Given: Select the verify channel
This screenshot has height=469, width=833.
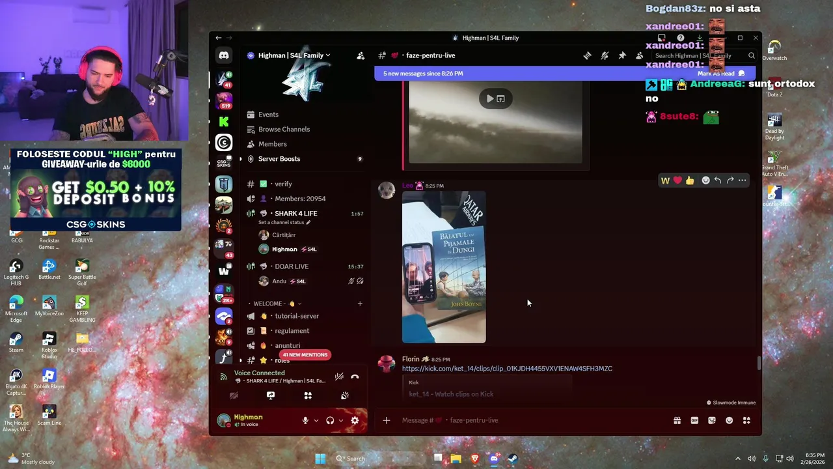Looking at the screenshot, I should tap(283, 184).
